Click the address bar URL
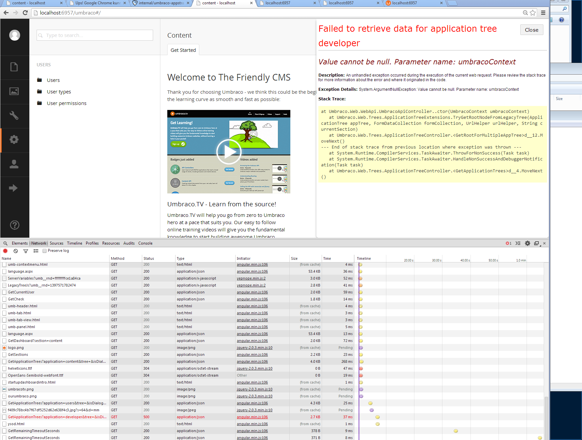582x440 pixels. point(70,13)
